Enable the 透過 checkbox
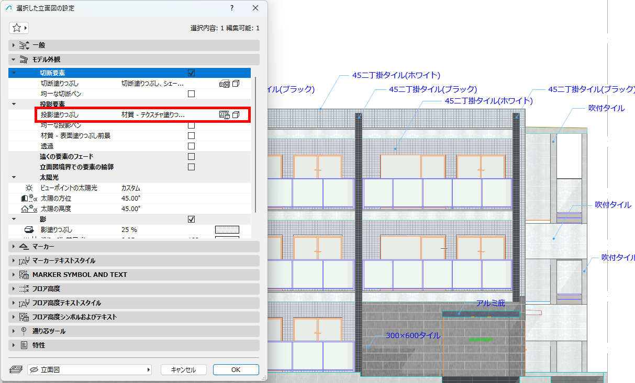 [191, 146]
